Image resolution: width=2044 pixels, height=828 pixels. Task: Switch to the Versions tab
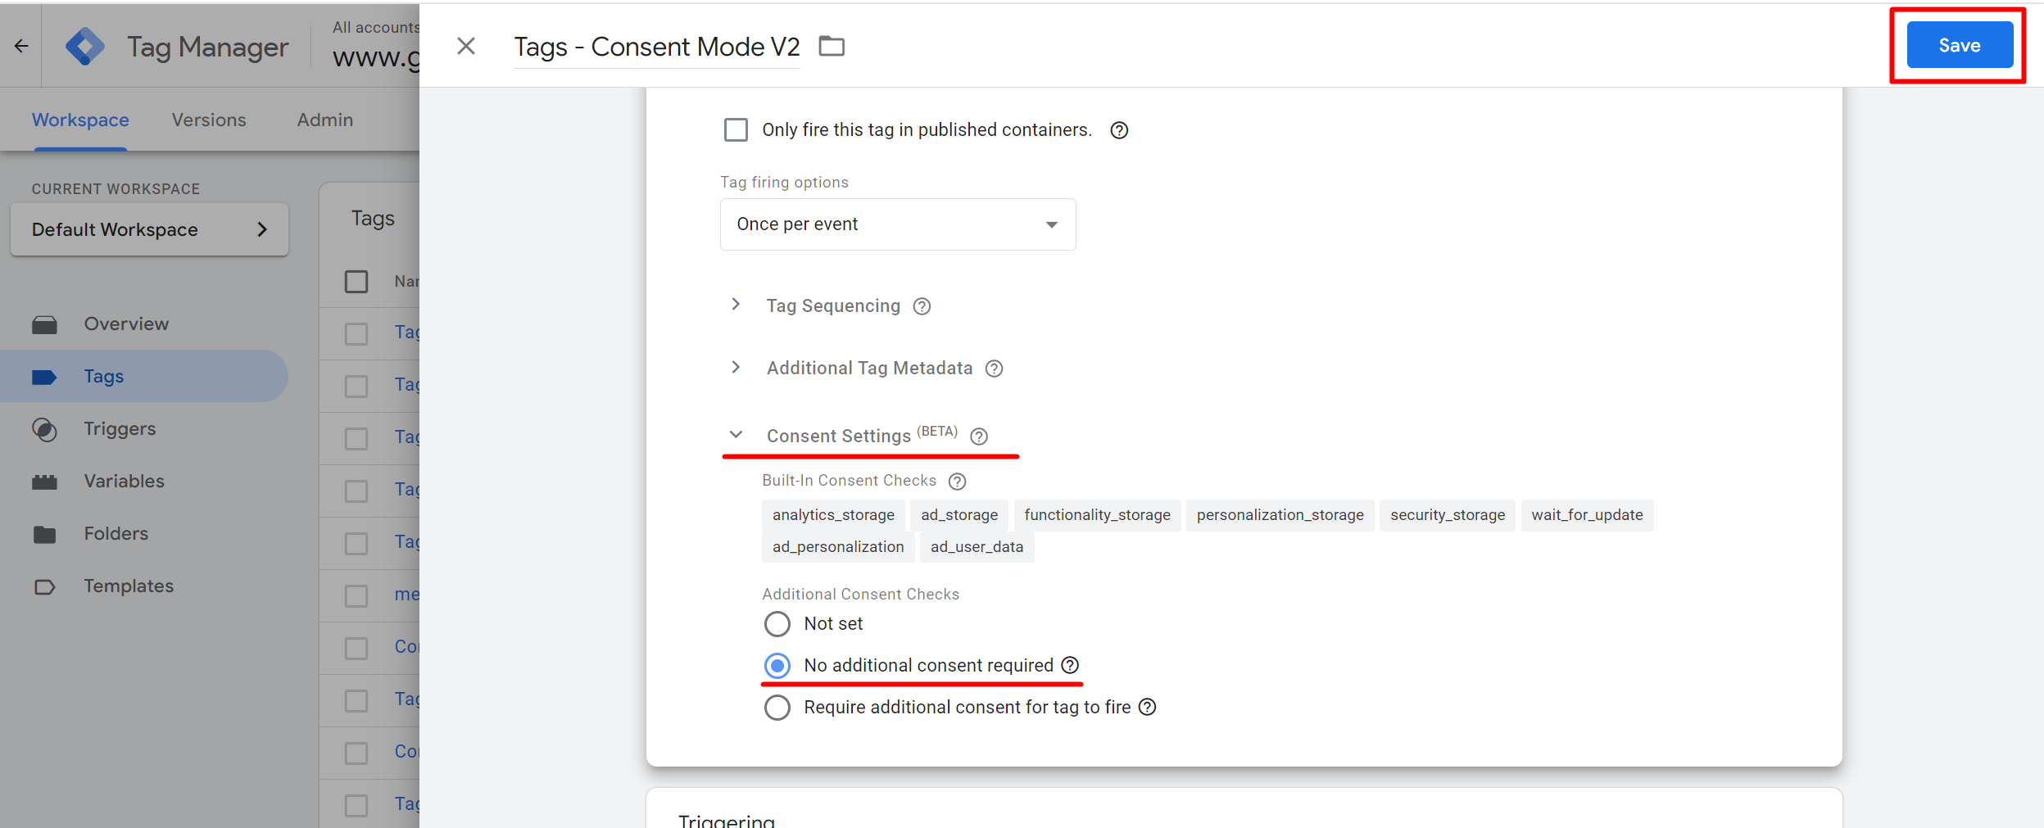tap(209, 120)
